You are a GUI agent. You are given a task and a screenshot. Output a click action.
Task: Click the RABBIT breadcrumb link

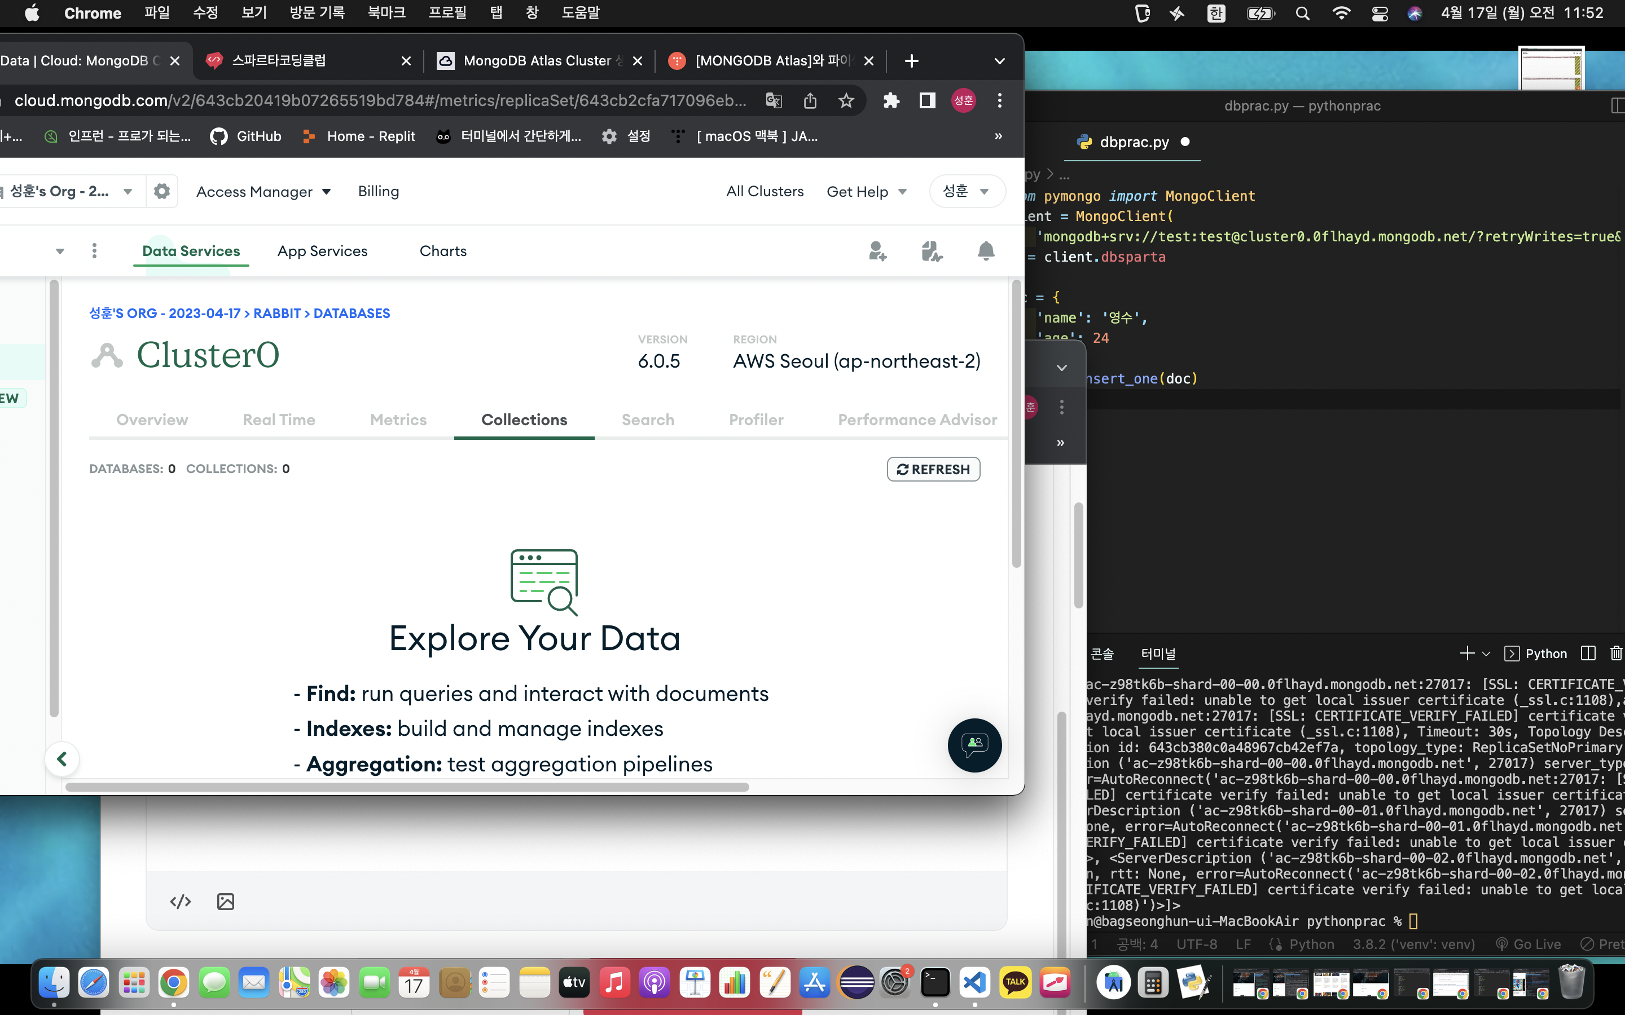click(x=276, y=314)
